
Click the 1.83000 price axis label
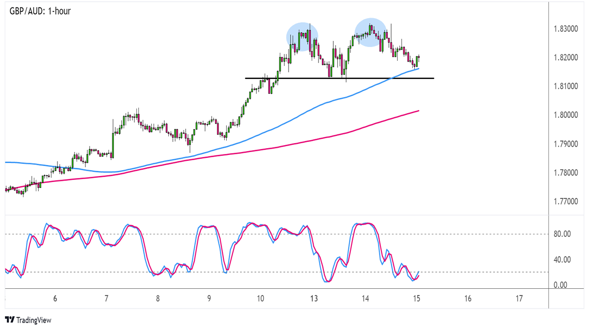point(567,29)
